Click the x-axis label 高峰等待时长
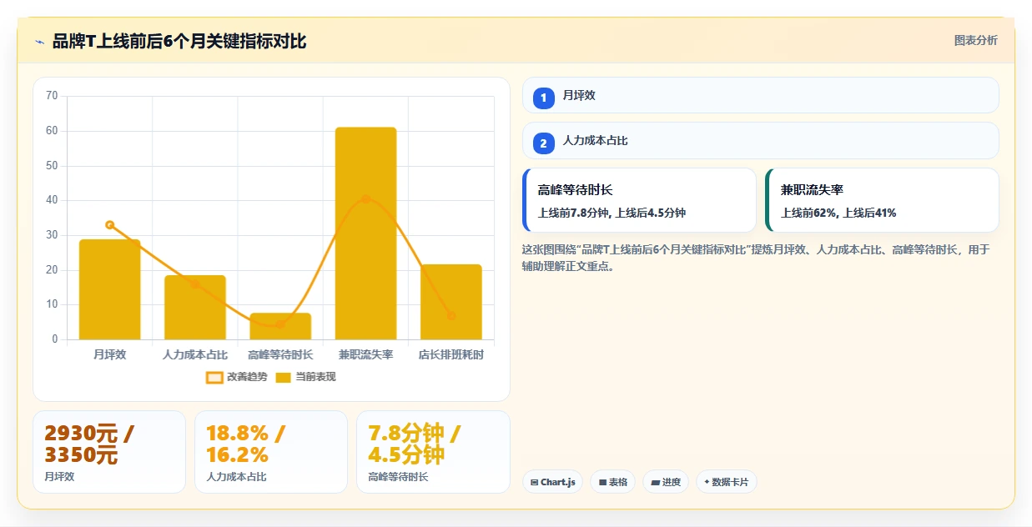Screen dimensions: 1032x527 [280, 355]
